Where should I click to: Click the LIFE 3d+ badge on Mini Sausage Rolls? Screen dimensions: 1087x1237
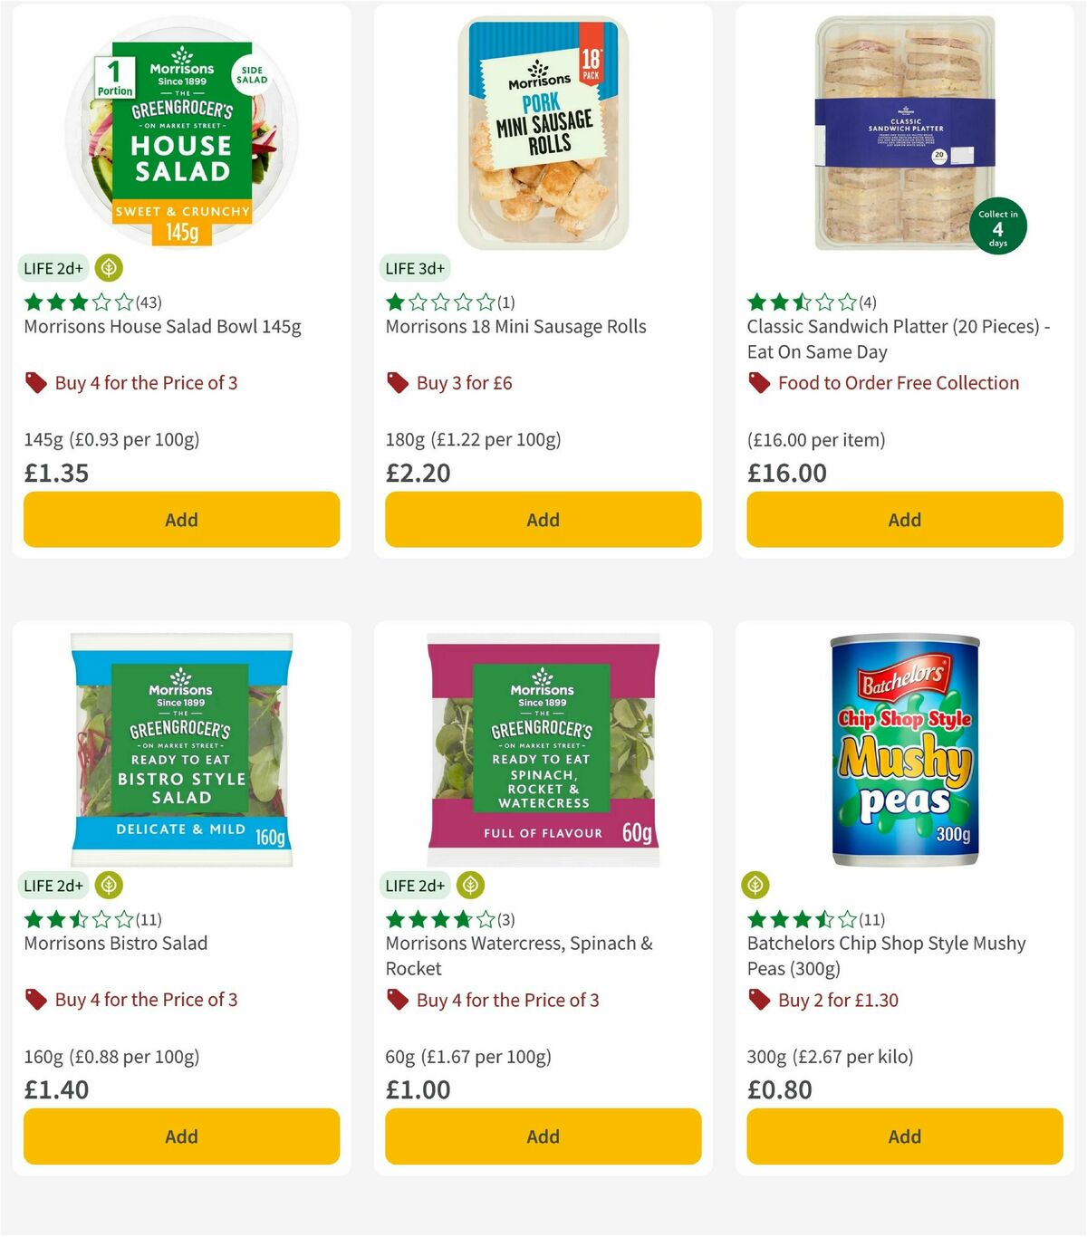click(x=414, y=268)
